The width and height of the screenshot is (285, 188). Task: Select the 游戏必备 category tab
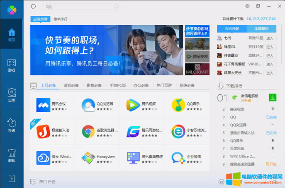pos(71,85)
